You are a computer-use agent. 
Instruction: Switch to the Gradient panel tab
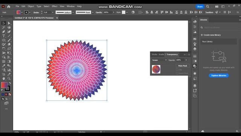(x=161, y=54)
